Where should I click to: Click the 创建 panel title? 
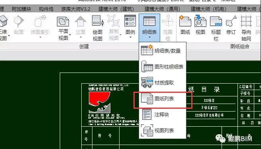coord(84,47)
